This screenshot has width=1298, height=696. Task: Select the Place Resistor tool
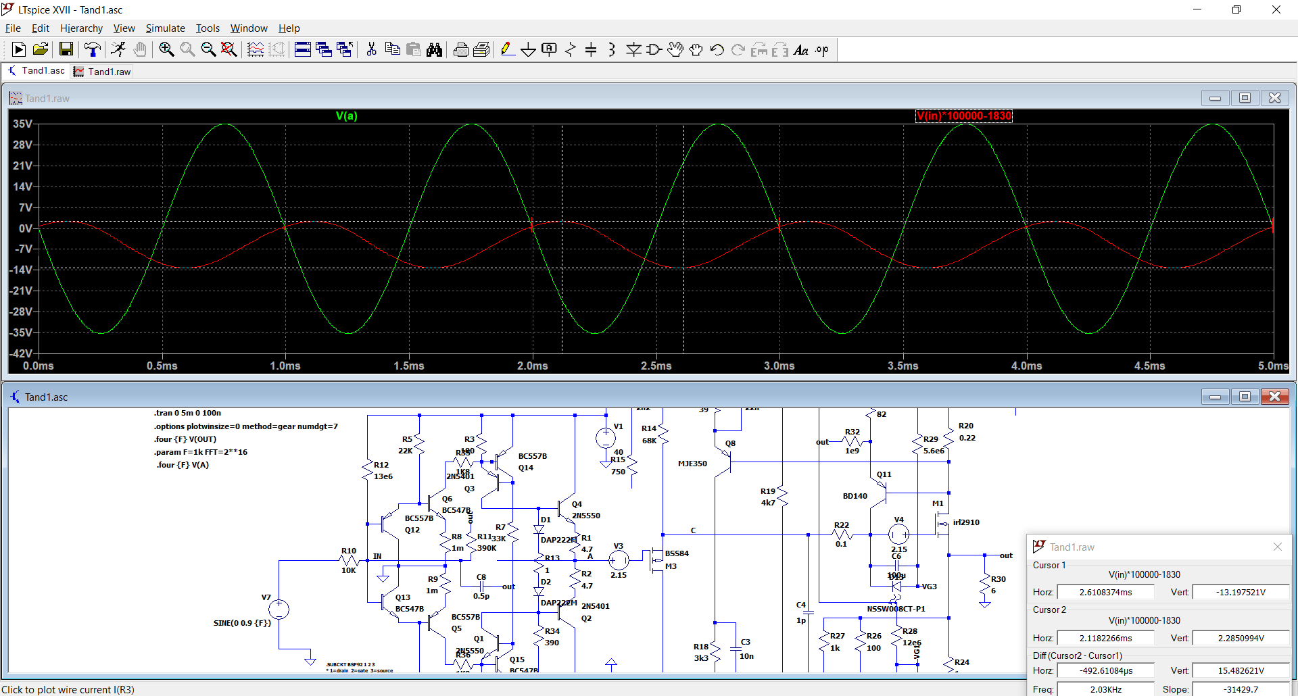pos(571,49)
